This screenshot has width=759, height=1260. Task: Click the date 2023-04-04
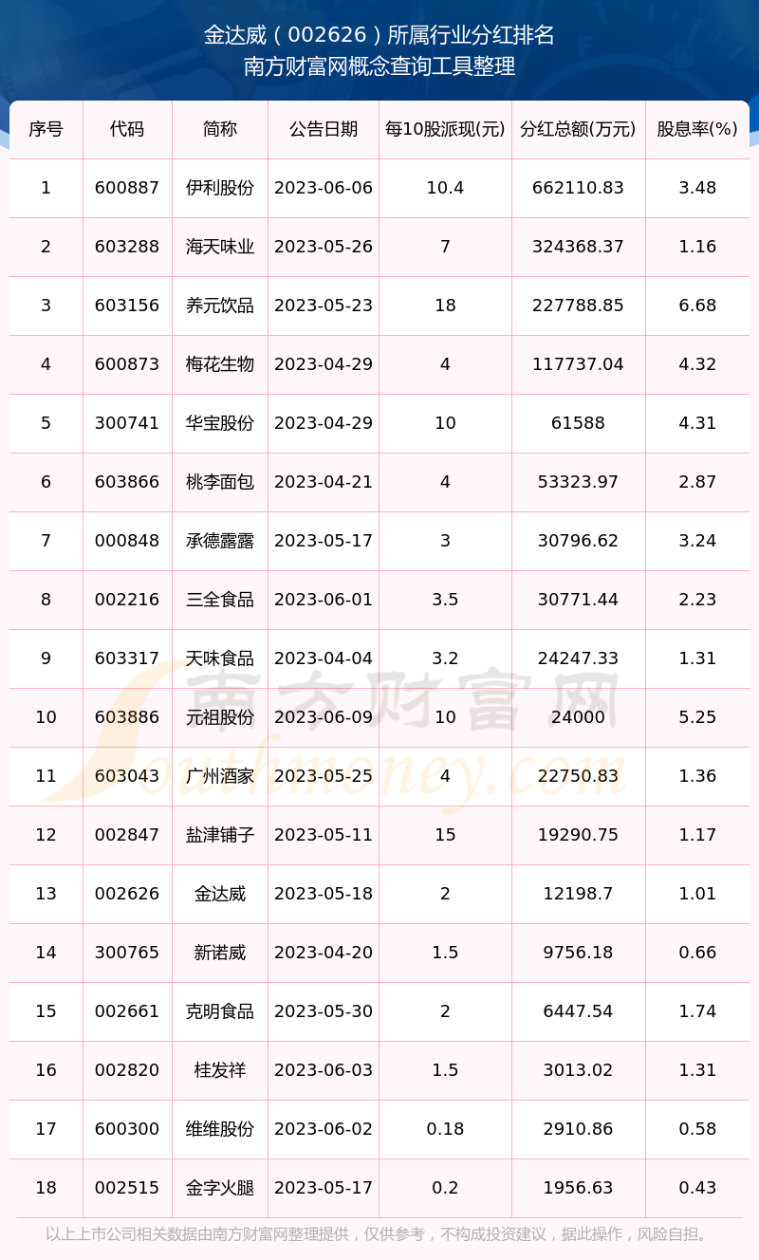[x=324, y=658]
